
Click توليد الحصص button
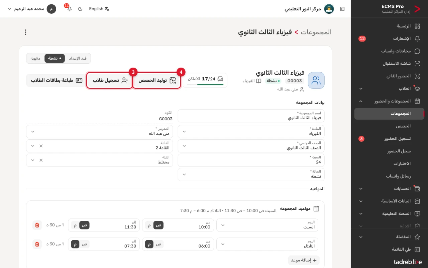[157, 80]
